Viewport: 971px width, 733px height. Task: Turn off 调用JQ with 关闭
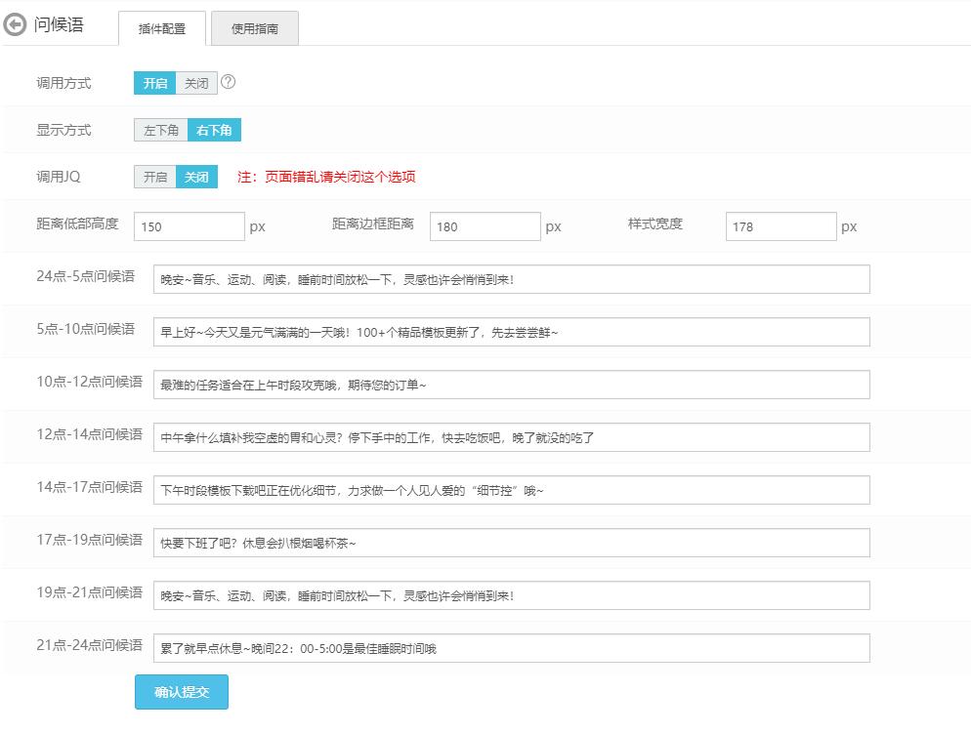pyautogui.click(x=196, y=177)
